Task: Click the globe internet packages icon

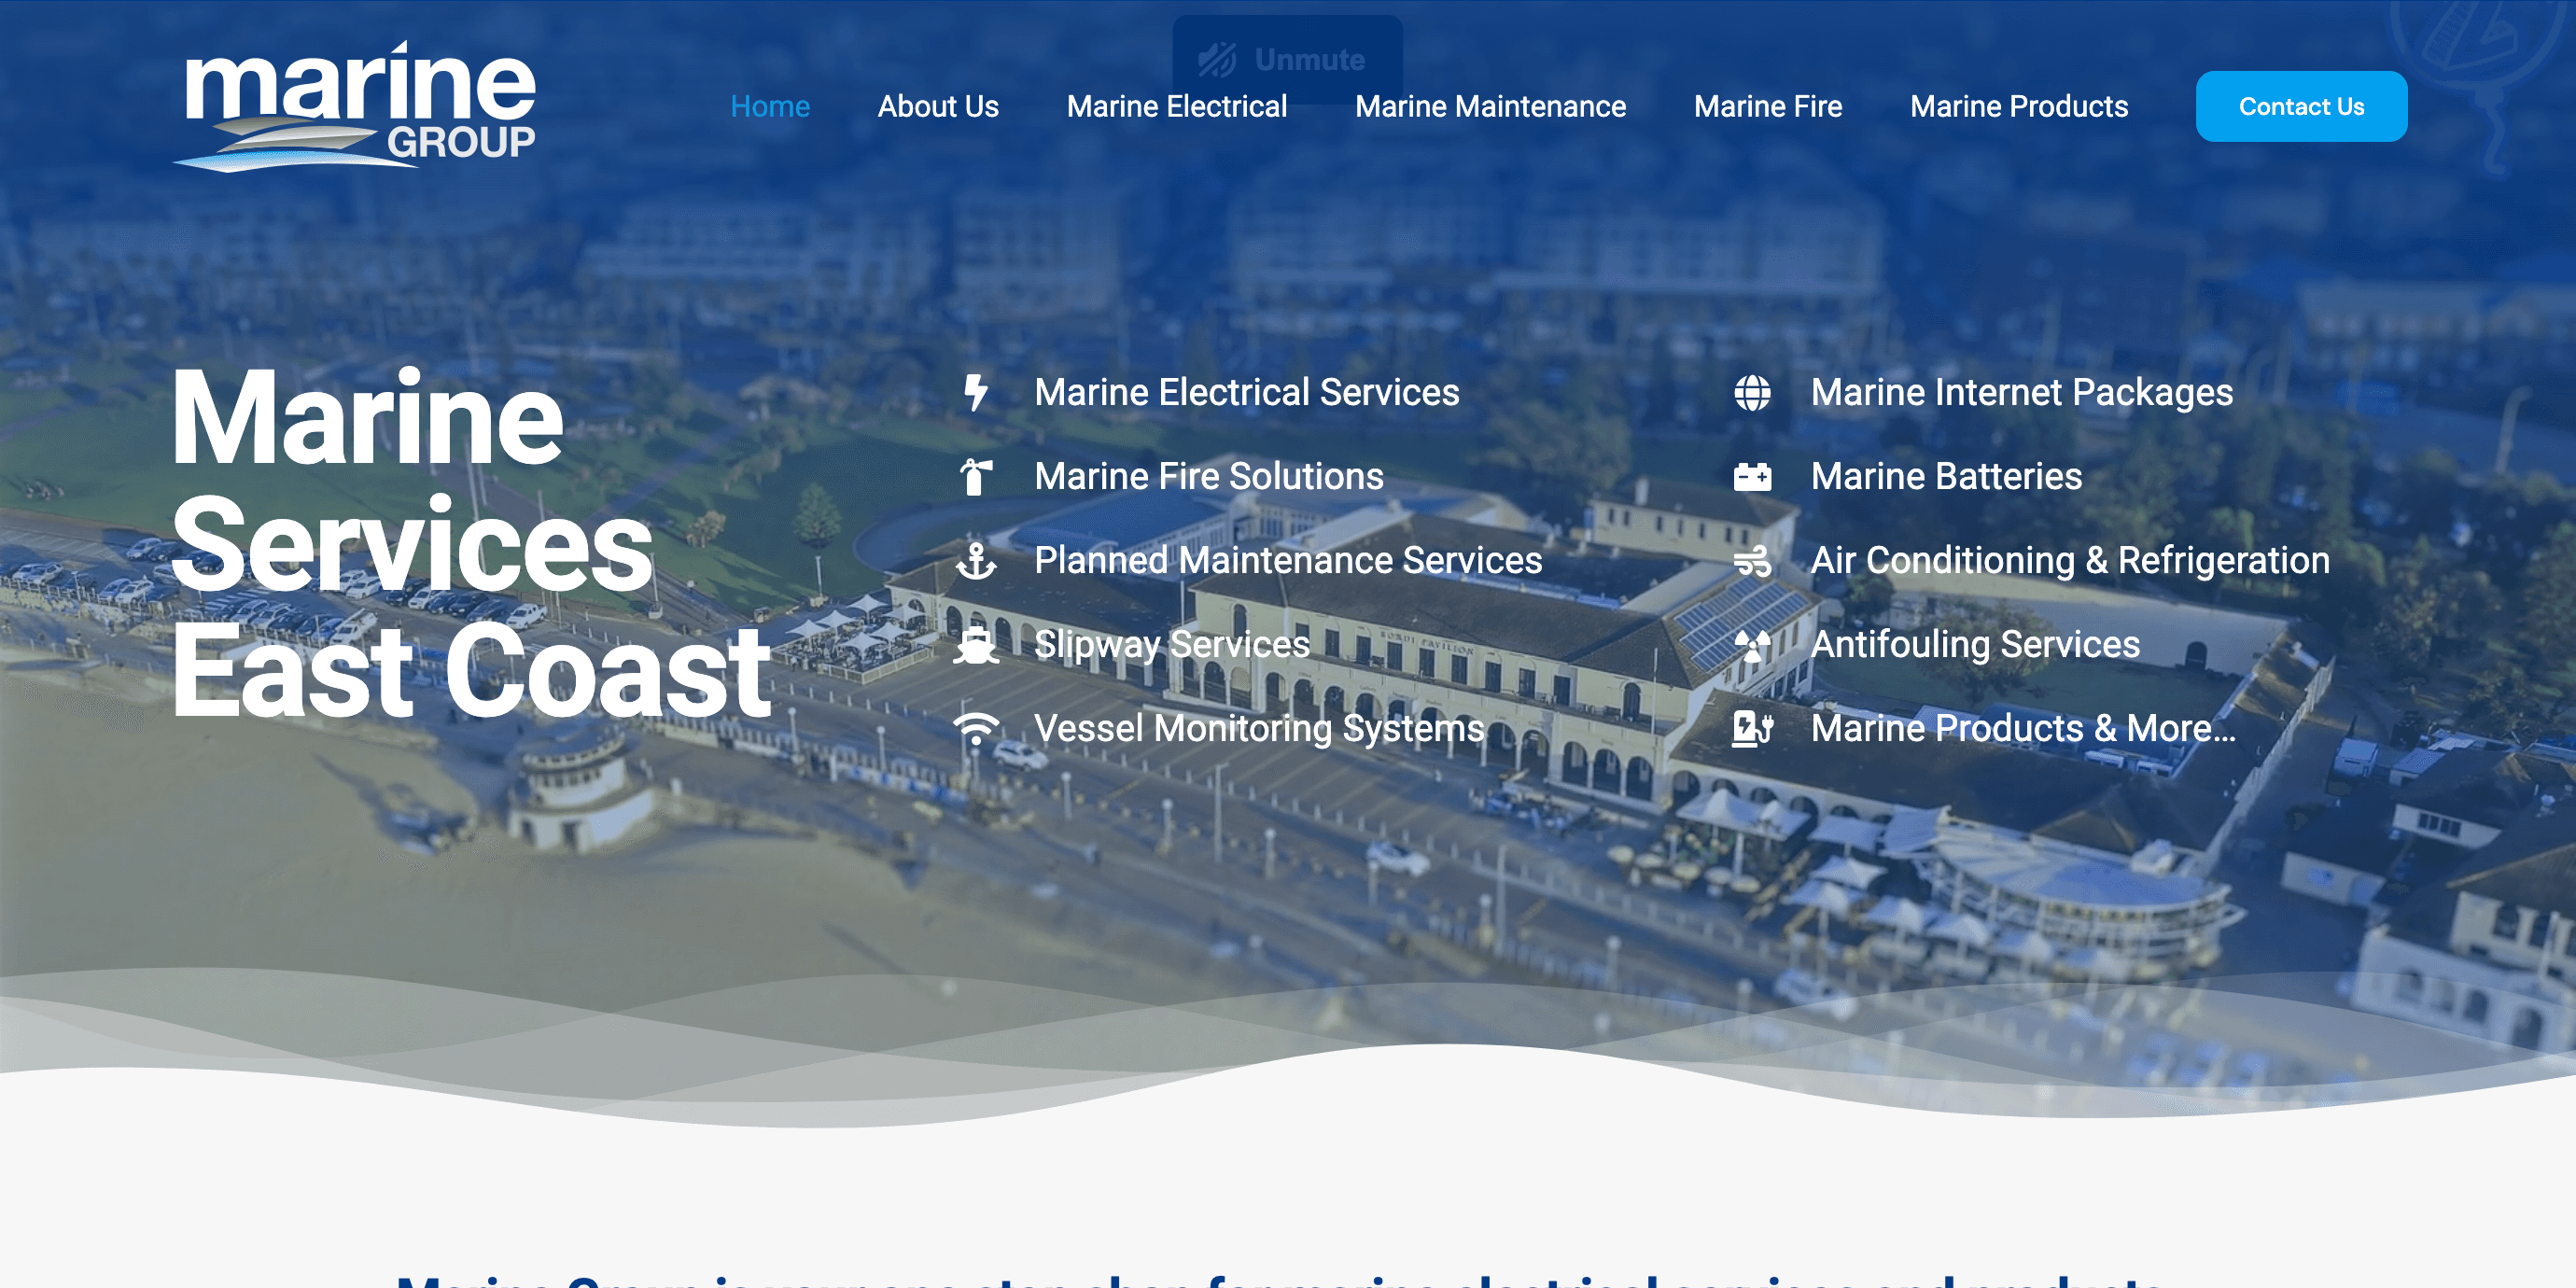Action: (x=1752, y=393)
